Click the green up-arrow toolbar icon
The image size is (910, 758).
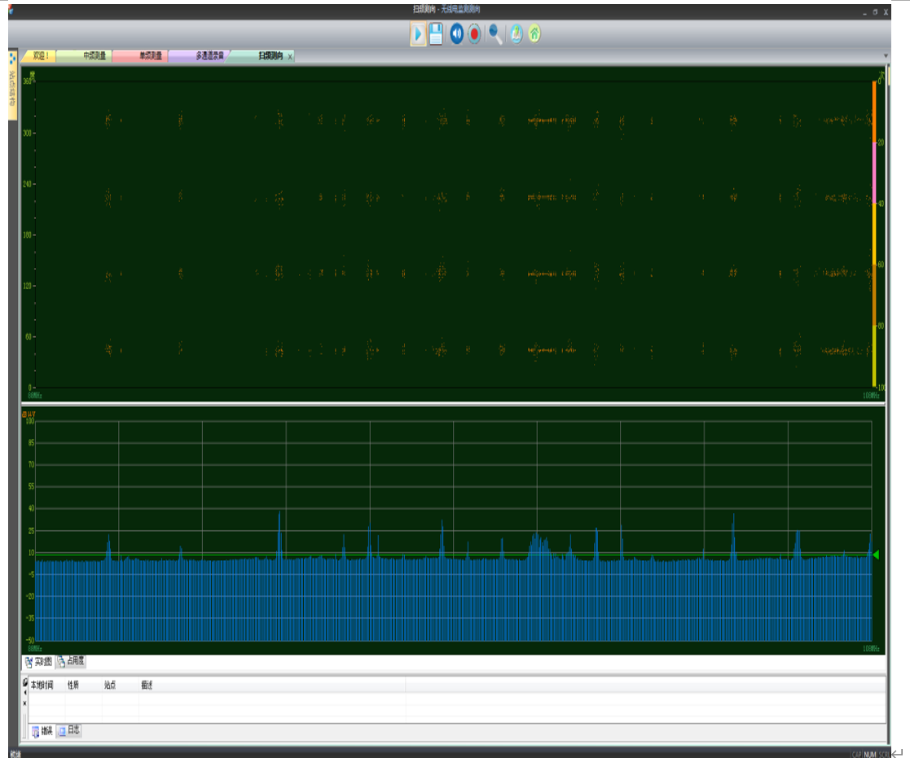coord(534,34)
